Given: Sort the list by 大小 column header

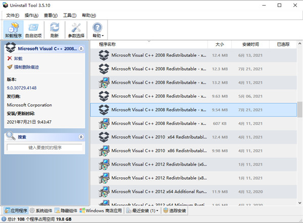Looking at the screenshot, I should 219,44.
